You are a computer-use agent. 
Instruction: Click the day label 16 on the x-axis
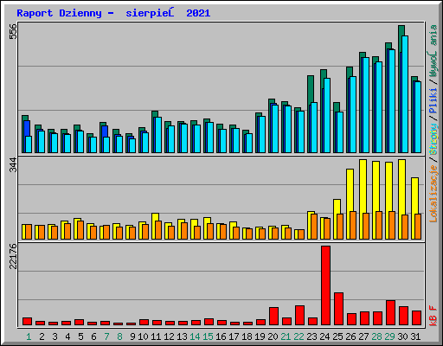tap(221, 336)
